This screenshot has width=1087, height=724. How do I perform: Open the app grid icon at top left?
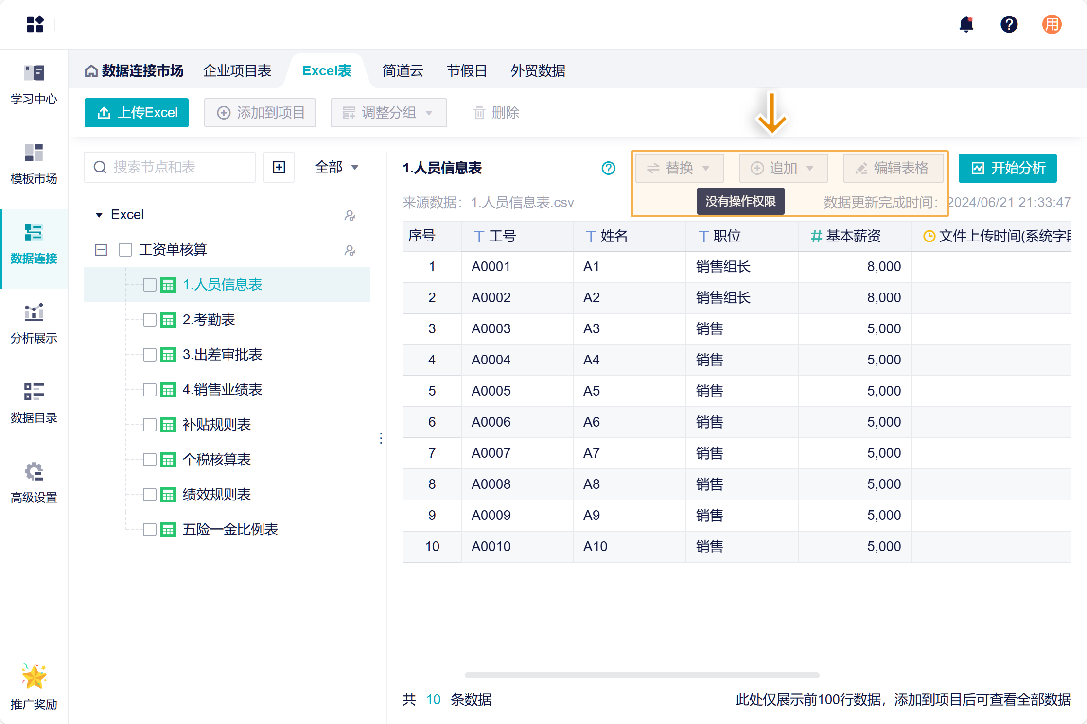click(x=35, y=24)
